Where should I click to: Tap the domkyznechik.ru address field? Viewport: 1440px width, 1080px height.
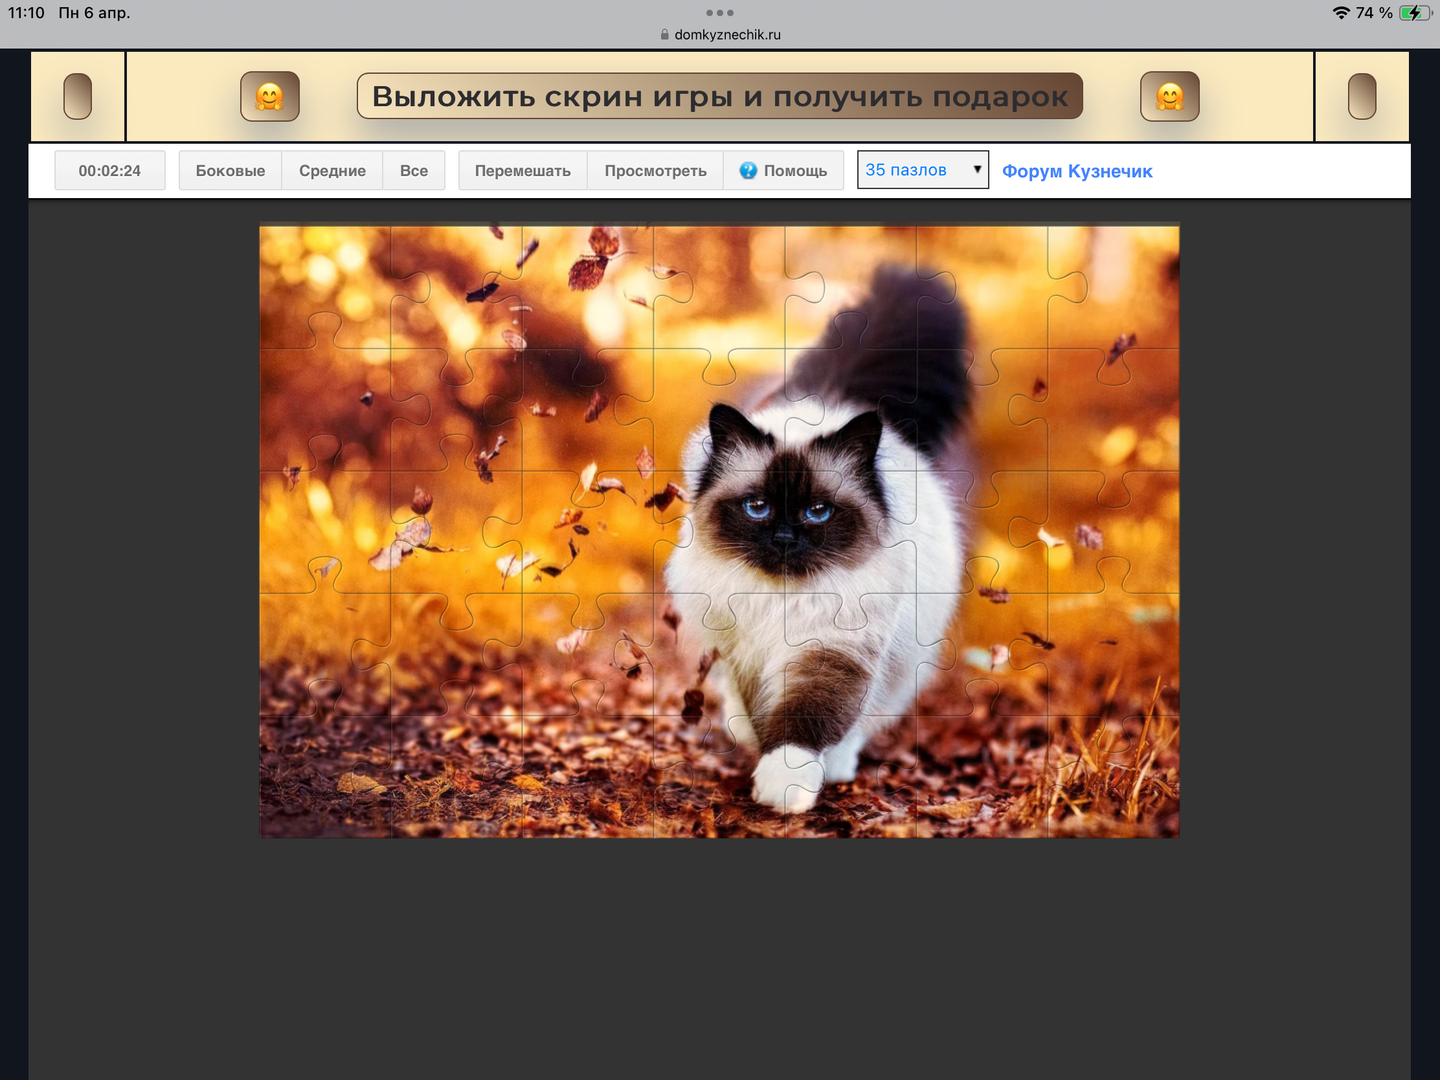coord(726,34)
